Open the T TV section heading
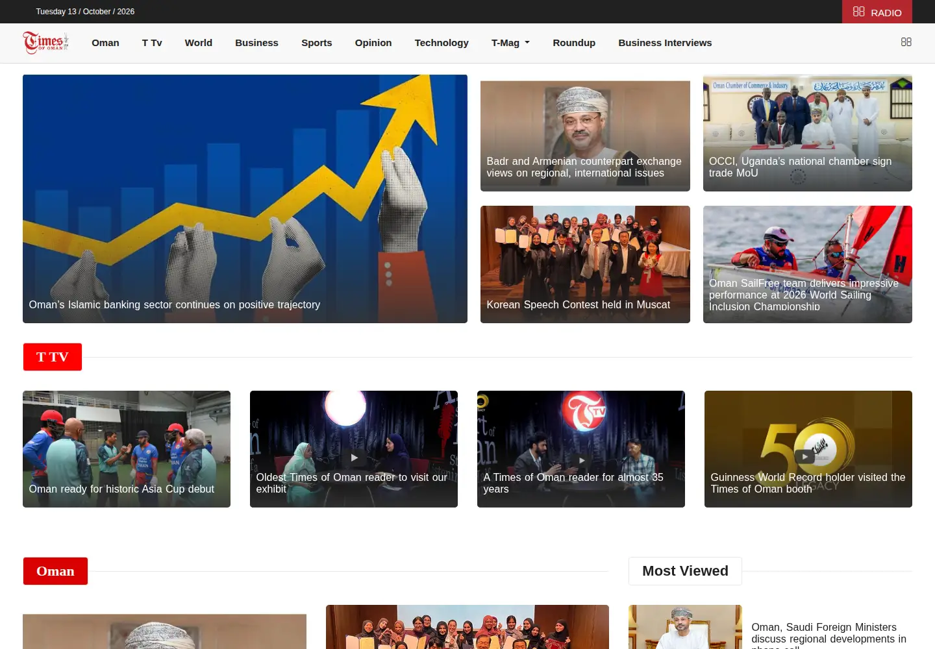This screenshot has height=649, width=935. point(53,357)
